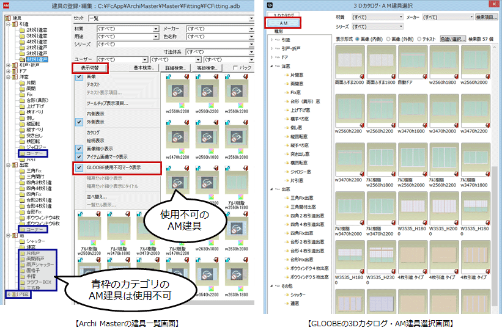Click the GLOOBE dialog title bar icon
The image size is (502, 333).
tap(270, 5)
